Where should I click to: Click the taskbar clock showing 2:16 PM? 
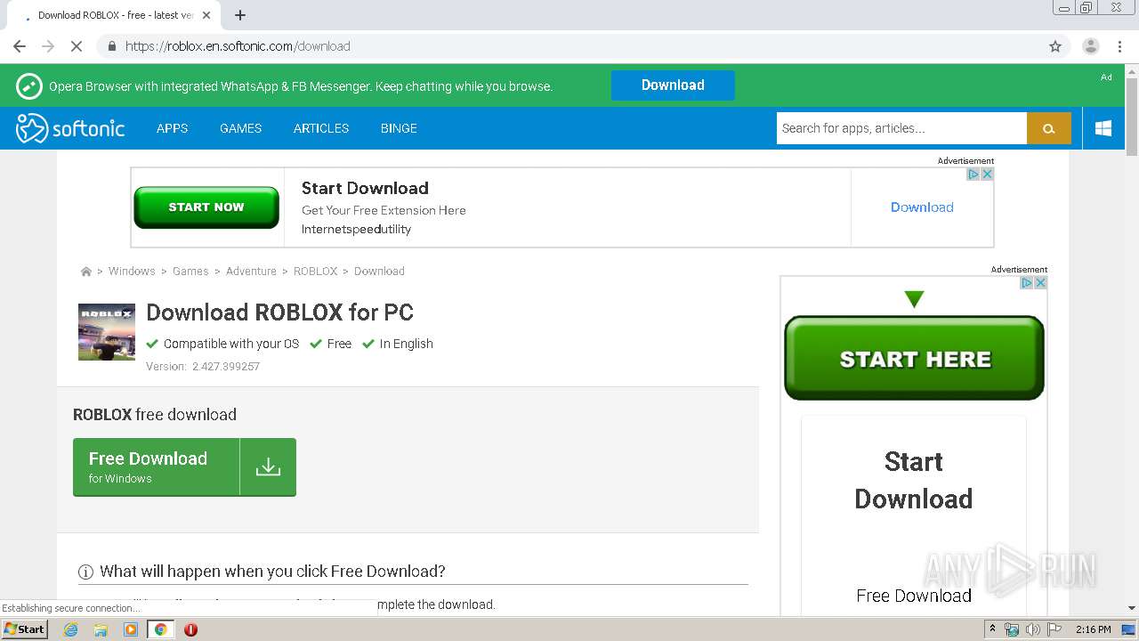(x=1094, y=629)
